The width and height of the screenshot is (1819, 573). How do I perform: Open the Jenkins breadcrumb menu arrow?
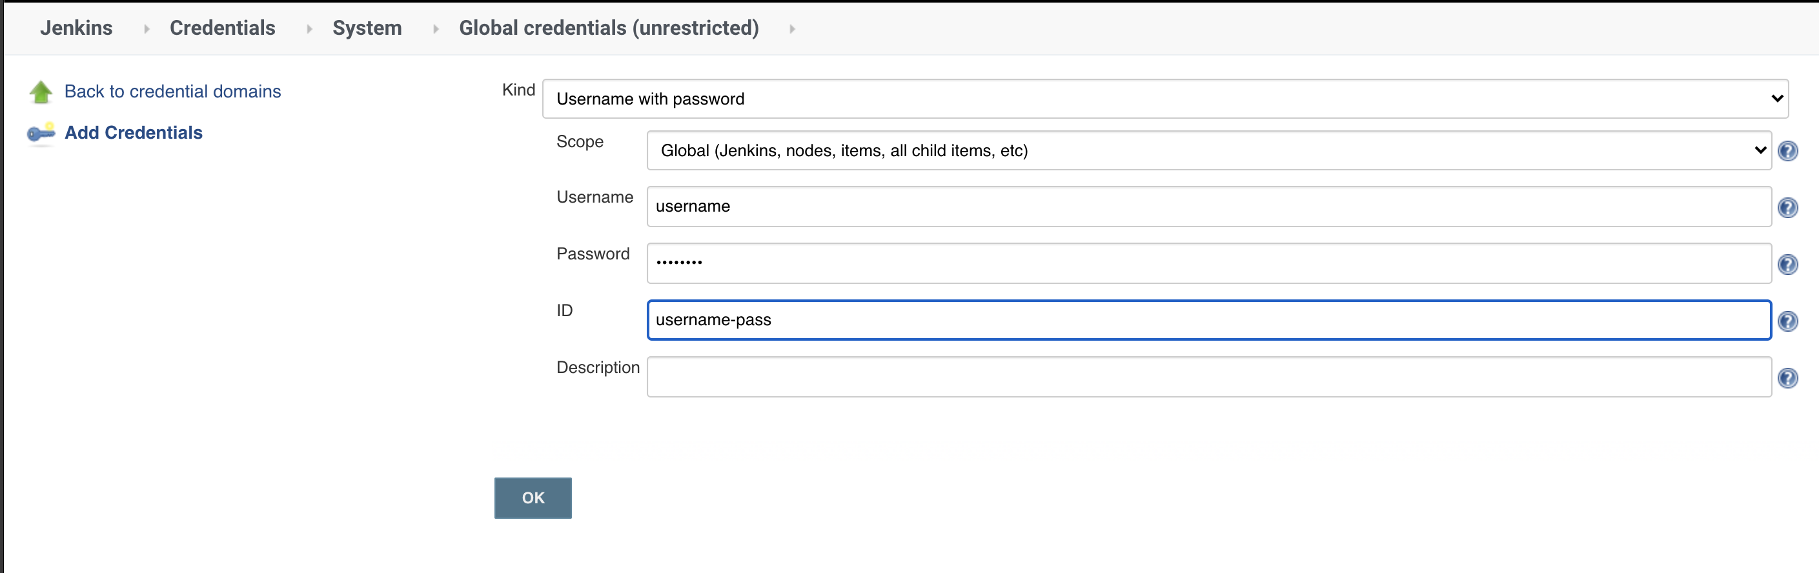click(146, 29)
